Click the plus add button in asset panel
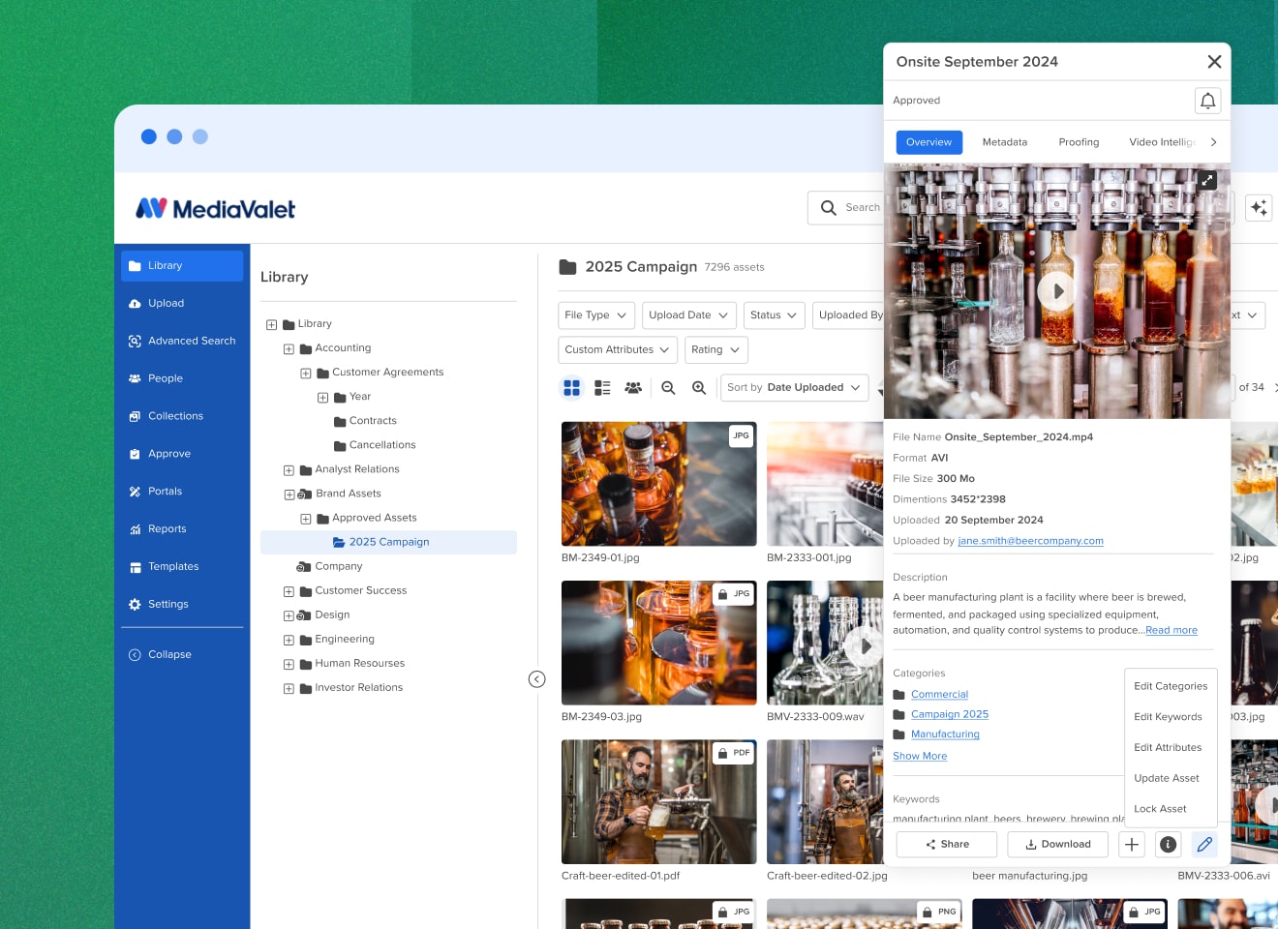The width and height of the screenshot is (1278, 929). (1132, 845)
